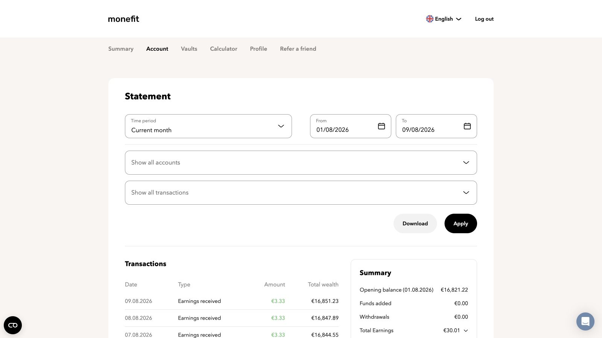Open the Profile tab
602x338 pixels.
258,49
